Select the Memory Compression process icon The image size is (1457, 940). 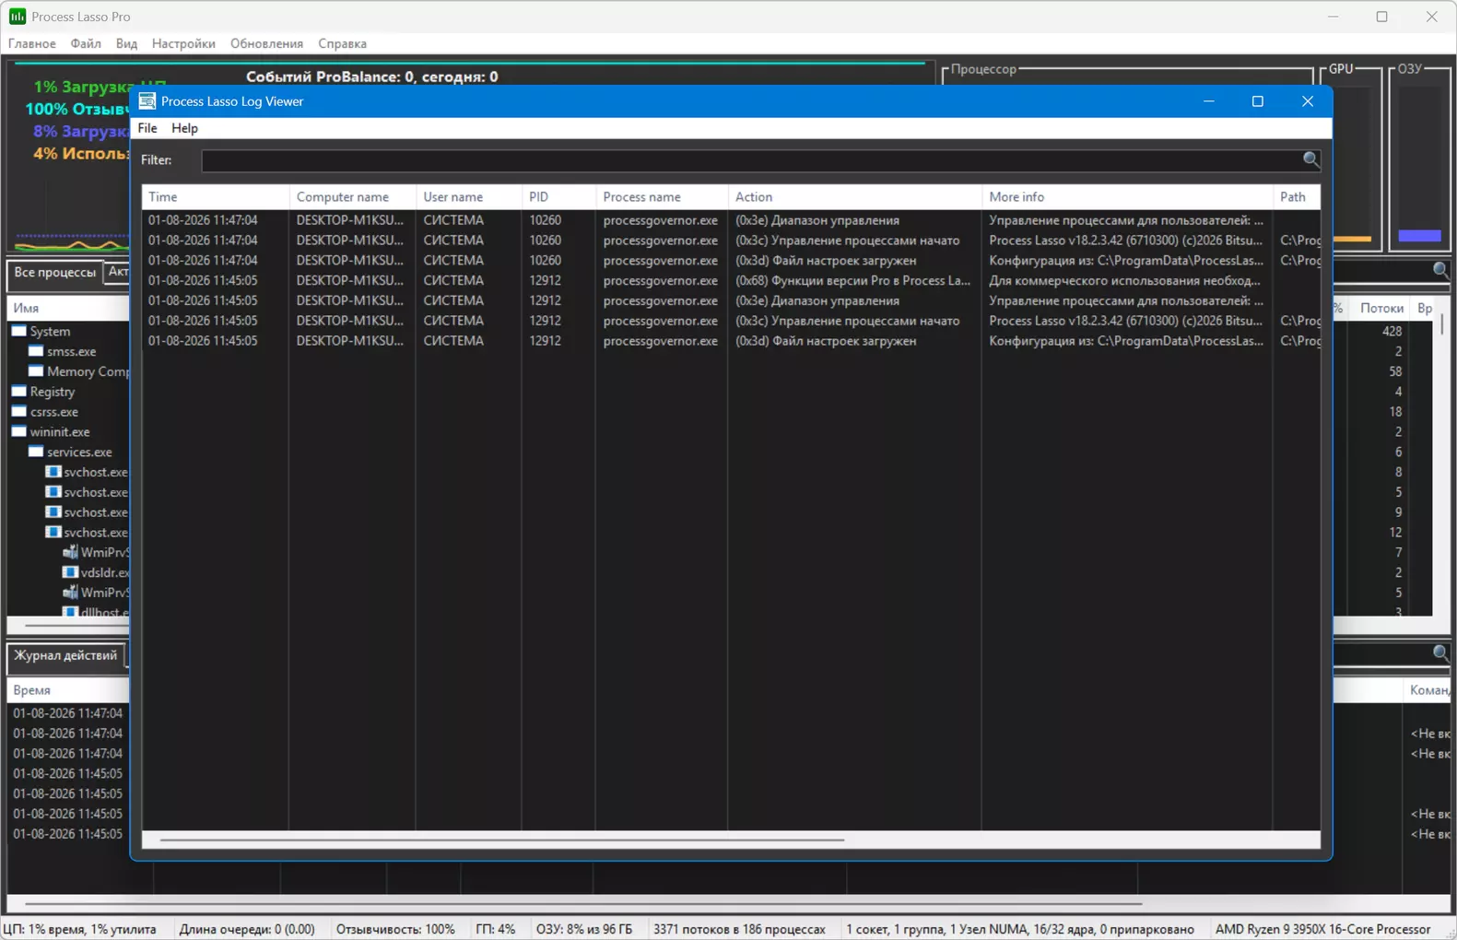click(36, 371)
